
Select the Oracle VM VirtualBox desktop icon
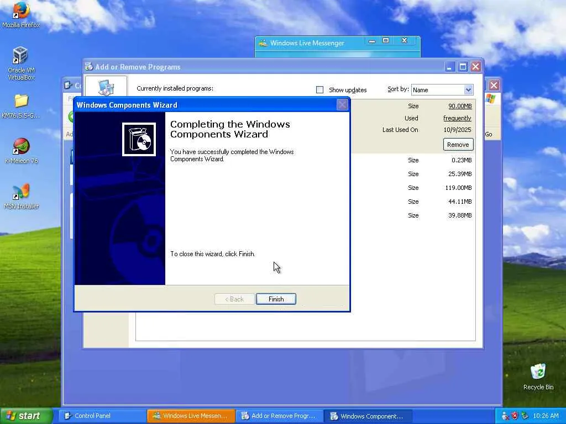pos(21,63)
